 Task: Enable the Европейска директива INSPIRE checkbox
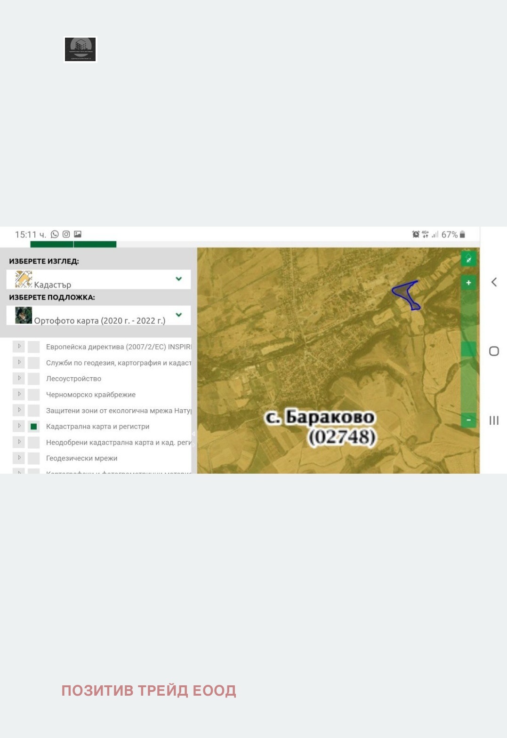click(33, 347)
